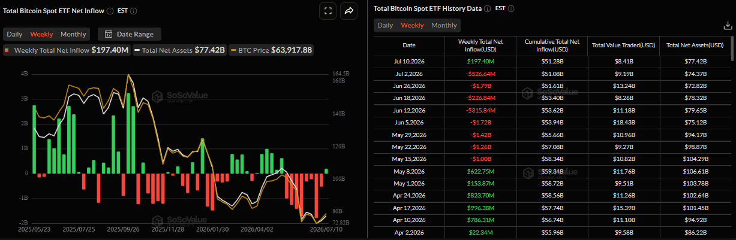Screen dimensions: 736x240
Task: Switch chart to Daily view
Action: [x=14, y=34]
